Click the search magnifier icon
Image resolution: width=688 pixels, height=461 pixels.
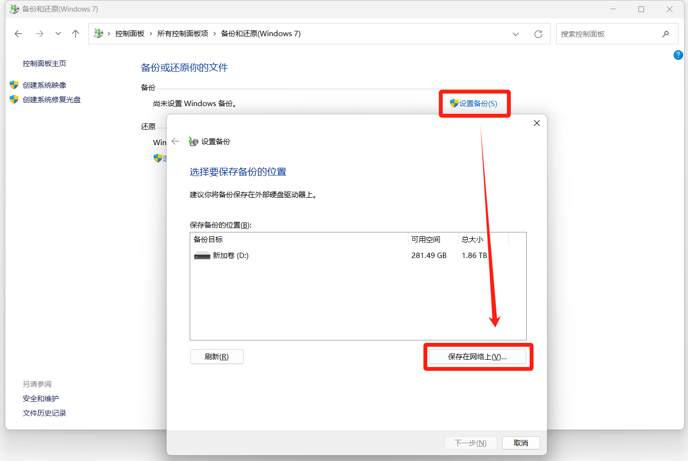[x=665, y=34]
